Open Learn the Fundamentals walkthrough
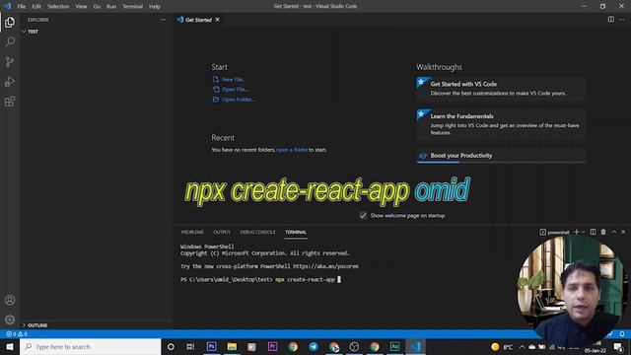 (x=501, y=124)
